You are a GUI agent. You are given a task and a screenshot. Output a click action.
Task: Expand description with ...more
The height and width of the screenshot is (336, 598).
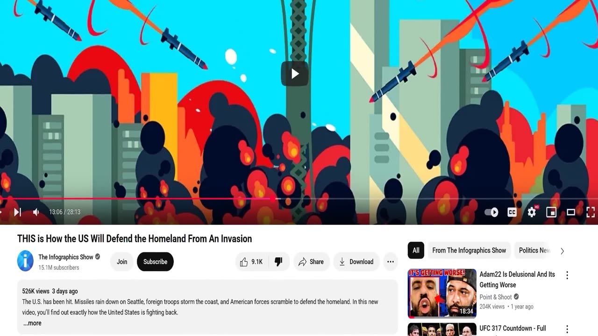pos(32,323)
